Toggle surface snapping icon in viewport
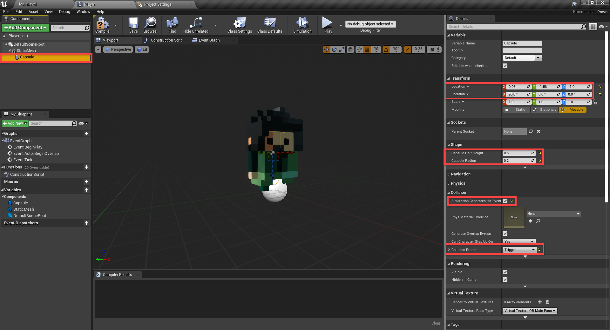Screen dimensions: 610x330 coord(359,49)
